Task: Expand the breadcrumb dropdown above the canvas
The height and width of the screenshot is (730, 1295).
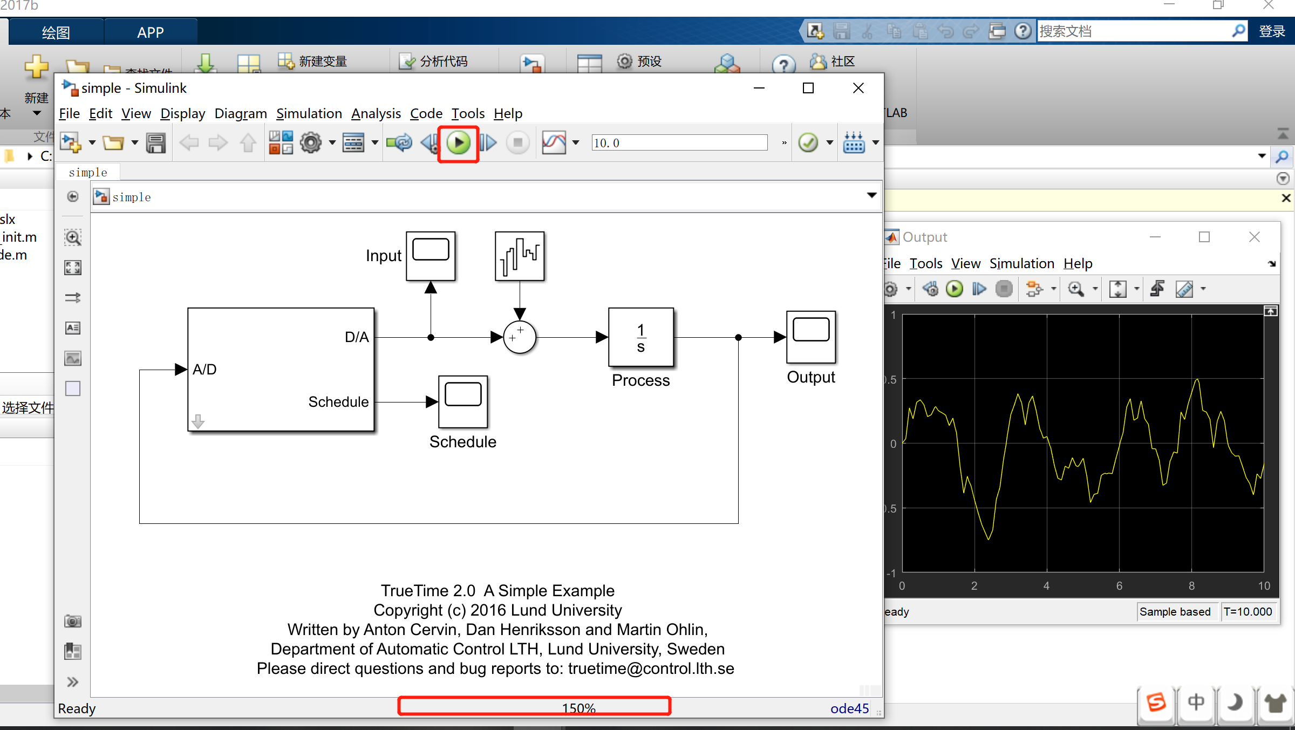Action: [871, 195]
